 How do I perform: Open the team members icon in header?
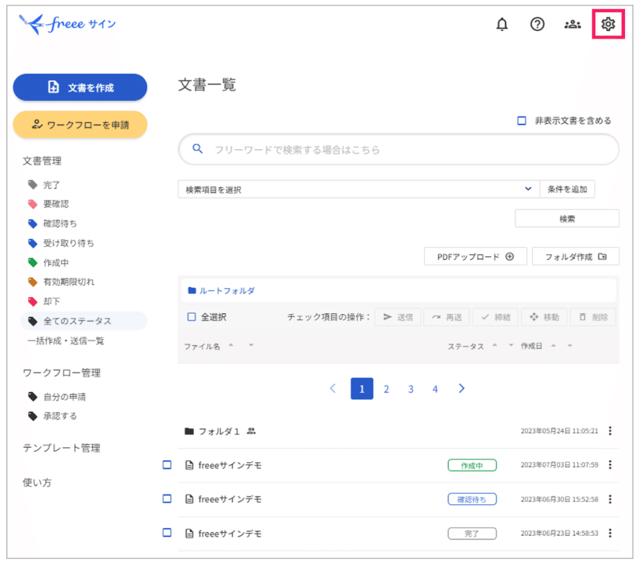[573, 25]
